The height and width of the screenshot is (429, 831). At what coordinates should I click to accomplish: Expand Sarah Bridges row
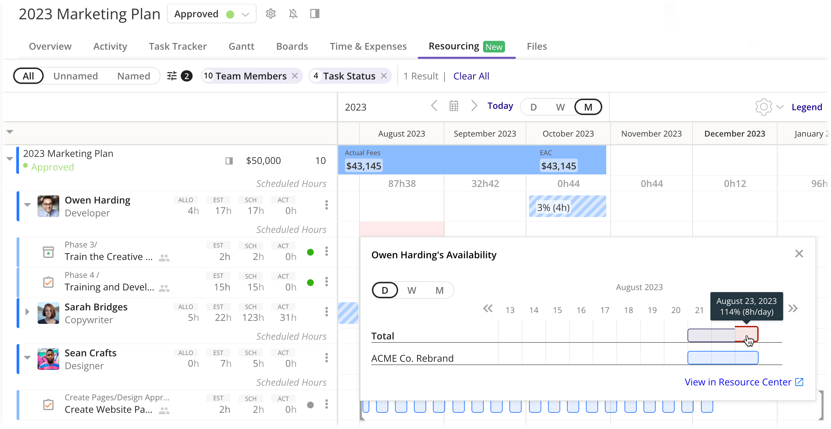[x=27, y=312]
